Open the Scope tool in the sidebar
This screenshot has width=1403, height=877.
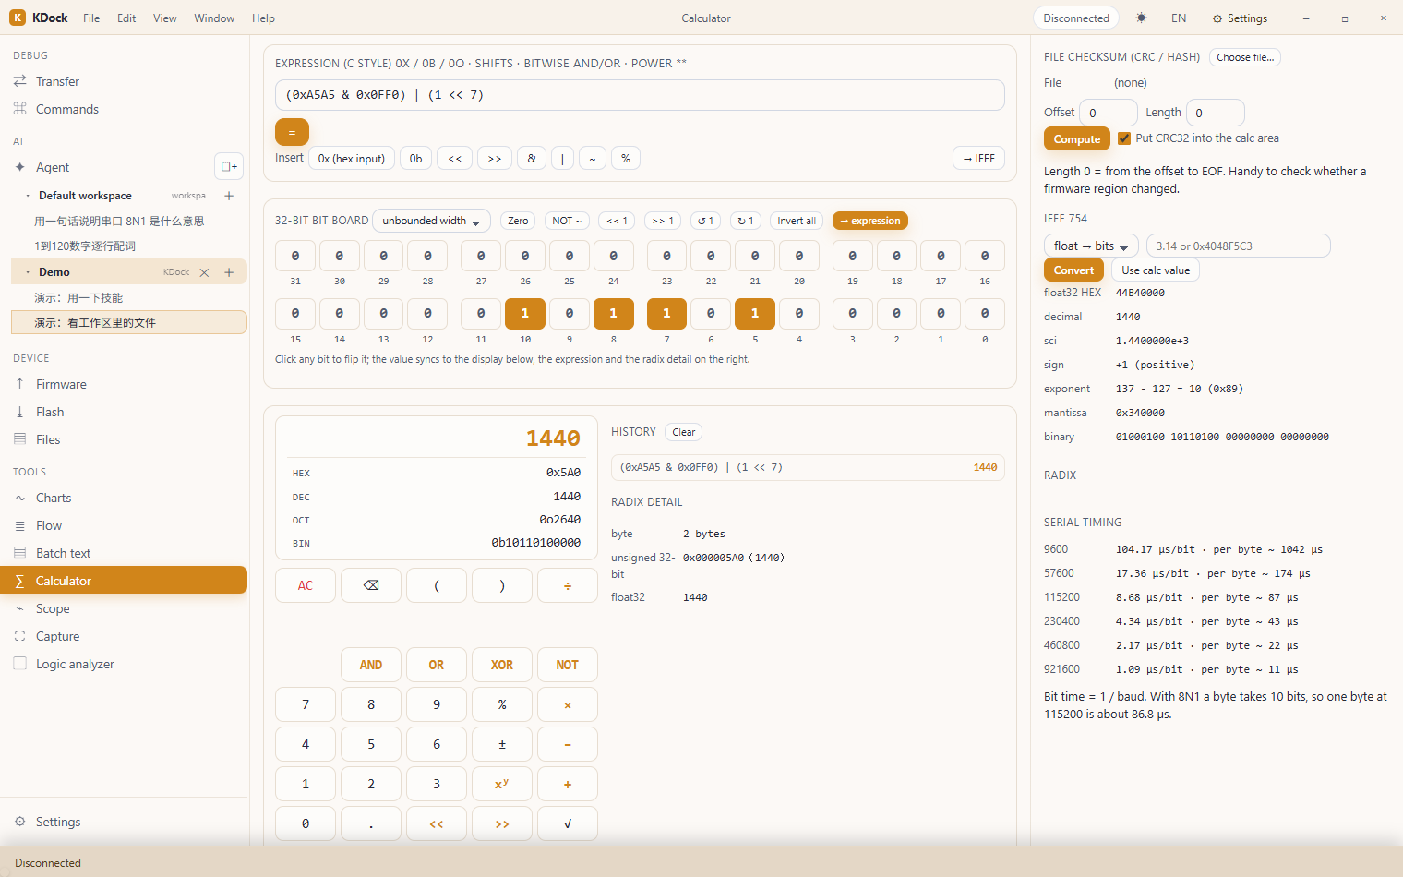[53, 608]
